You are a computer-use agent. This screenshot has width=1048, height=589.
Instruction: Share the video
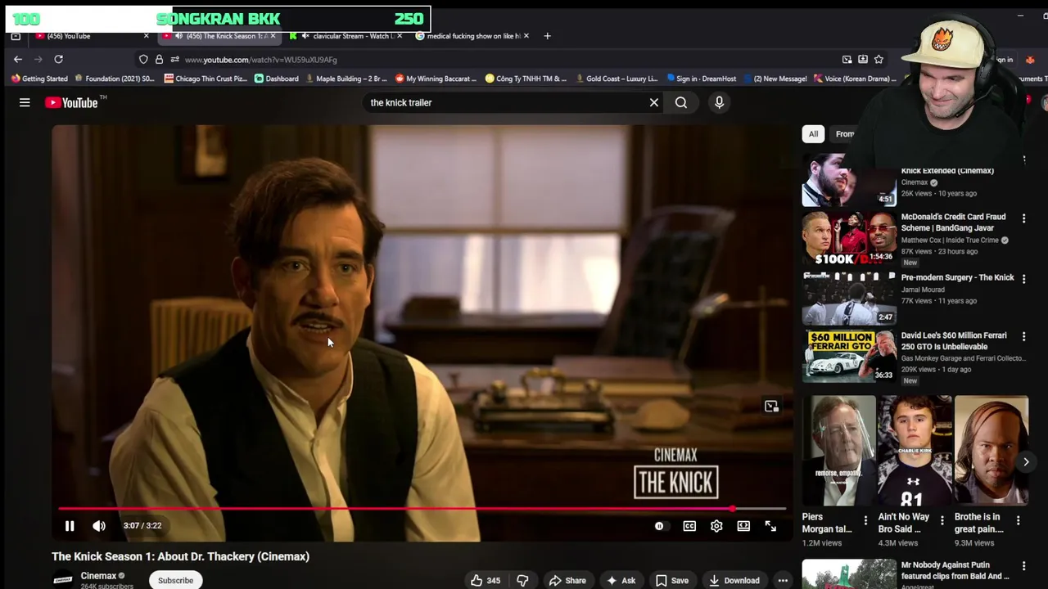(567, 580)
